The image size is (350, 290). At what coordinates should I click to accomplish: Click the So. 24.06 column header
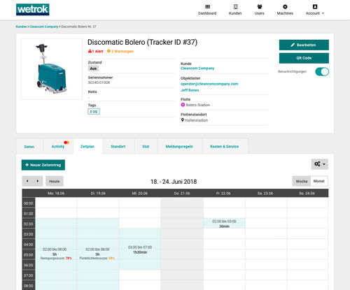point(307,194)
